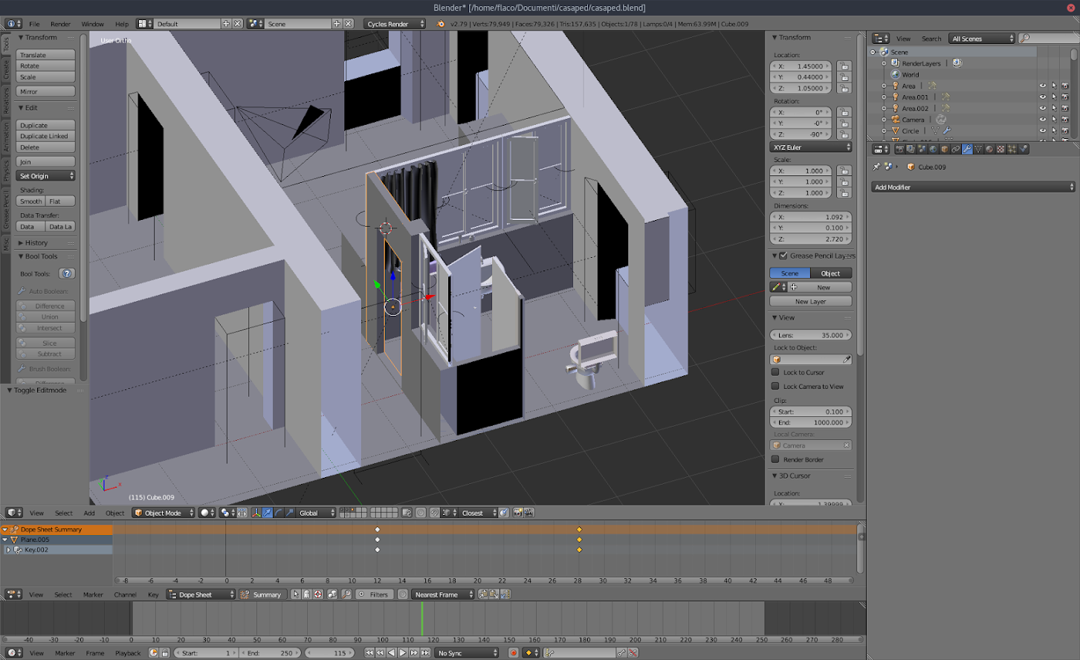1080x660 pixels.
Task: Select the rotate manipulator arc icon
Action: coord(279,513)
